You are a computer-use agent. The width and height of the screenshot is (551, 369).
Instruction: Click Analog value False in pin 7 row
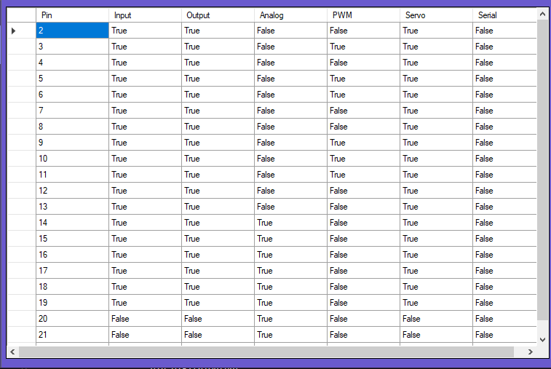click(x=290, y=111)
